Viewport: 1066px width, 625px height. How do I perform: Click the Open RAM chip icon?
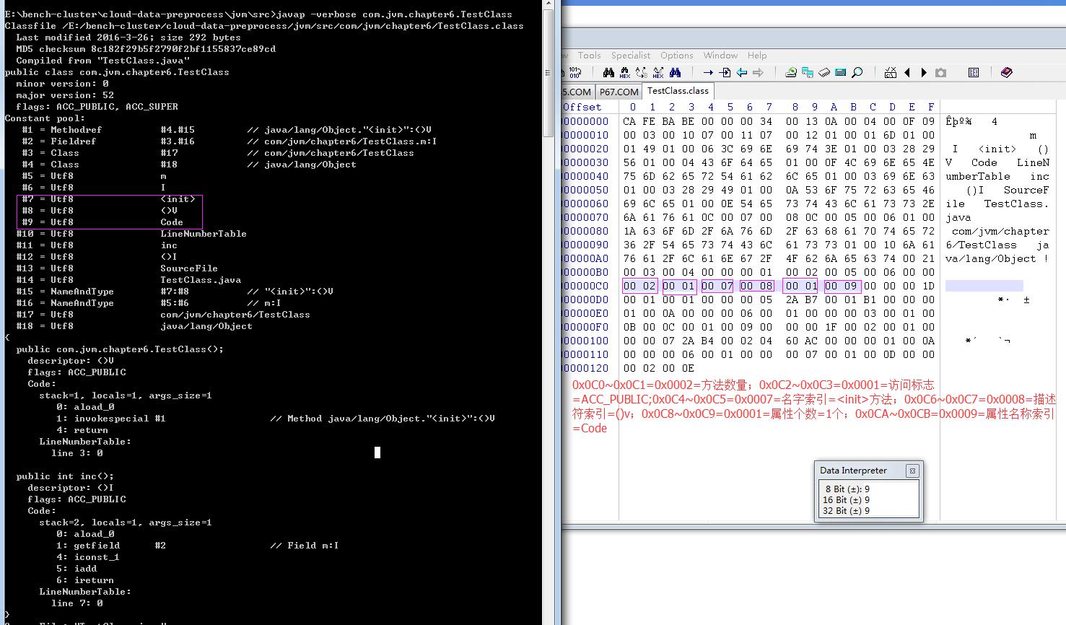coord(824,72)
